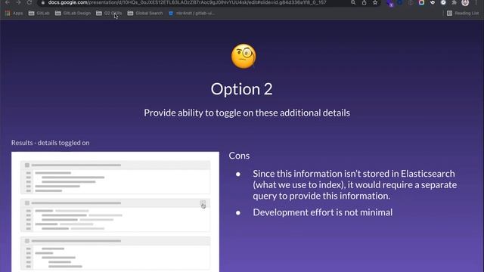Screen dimensions: 484x272
Task: Click the lock icon in address bar
Action: (43, 3)
